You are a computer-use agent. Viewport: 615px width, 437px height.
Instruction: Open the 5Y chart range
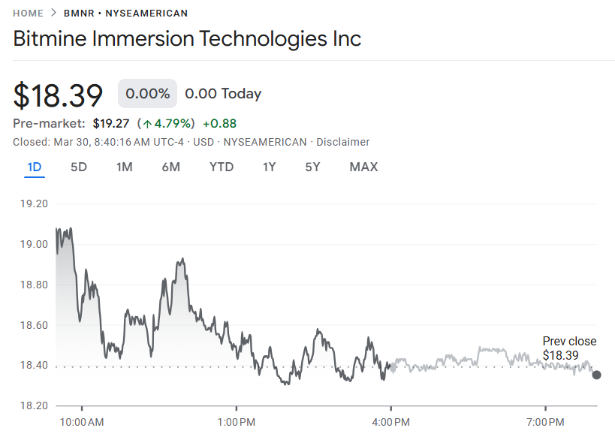click(312, 167)
